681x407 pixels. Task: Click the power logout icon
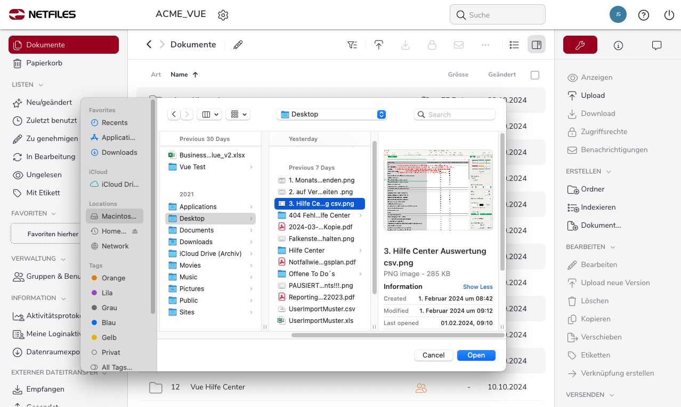(669, 15)
